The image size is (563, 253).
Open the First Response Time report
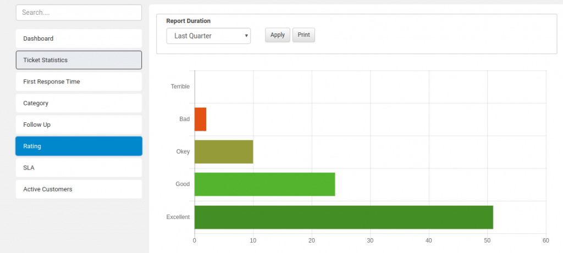click(79, 81)
